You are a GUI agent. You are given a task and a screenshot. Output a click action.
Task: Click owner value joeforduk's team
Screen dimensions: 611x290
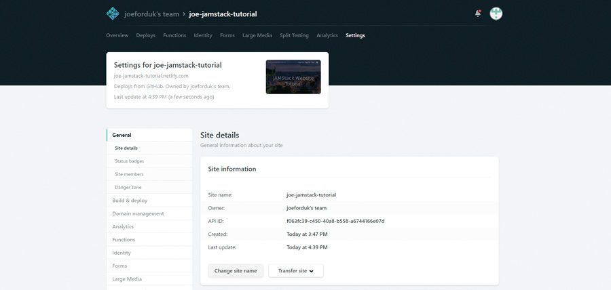pos(306,208)
